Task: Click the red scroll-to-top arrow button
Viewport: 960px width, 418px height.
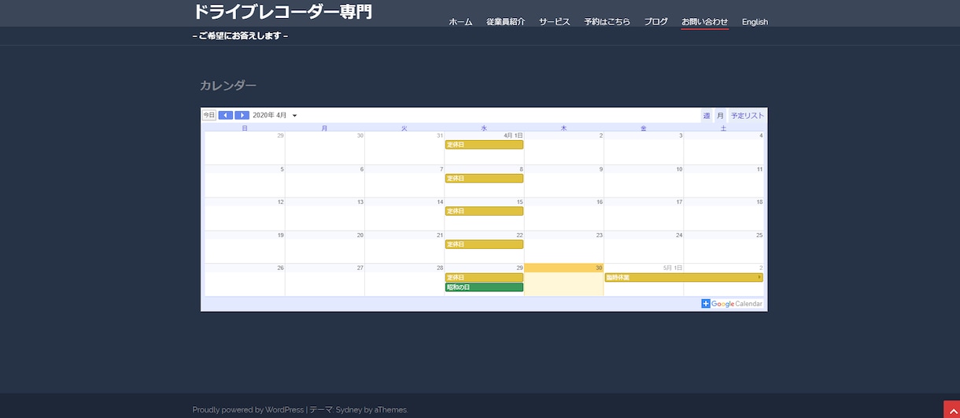Action: pyautogui.click(x=951, y=409)
